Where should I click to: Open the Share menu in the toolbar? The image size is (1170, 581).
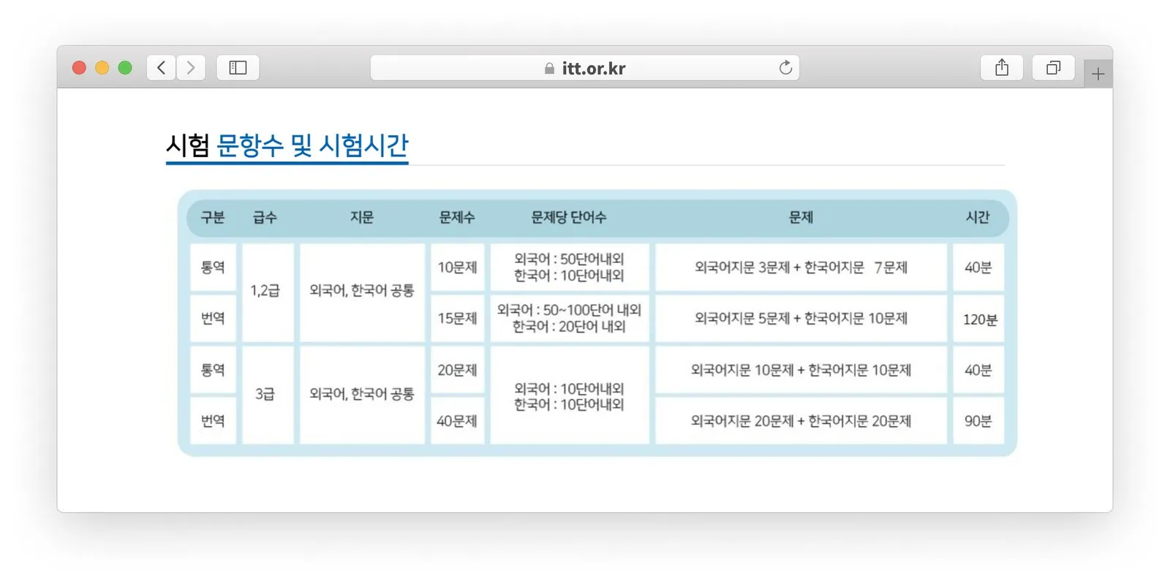[x=1002, y=68]
